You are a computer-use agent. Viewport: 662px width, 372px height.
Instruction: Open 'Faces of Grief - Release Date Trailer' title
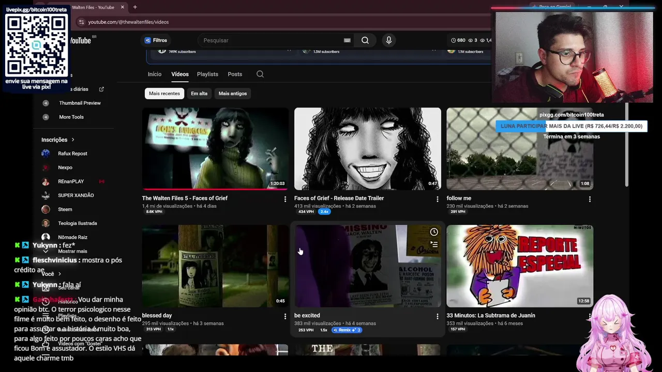tap(339, 198)
